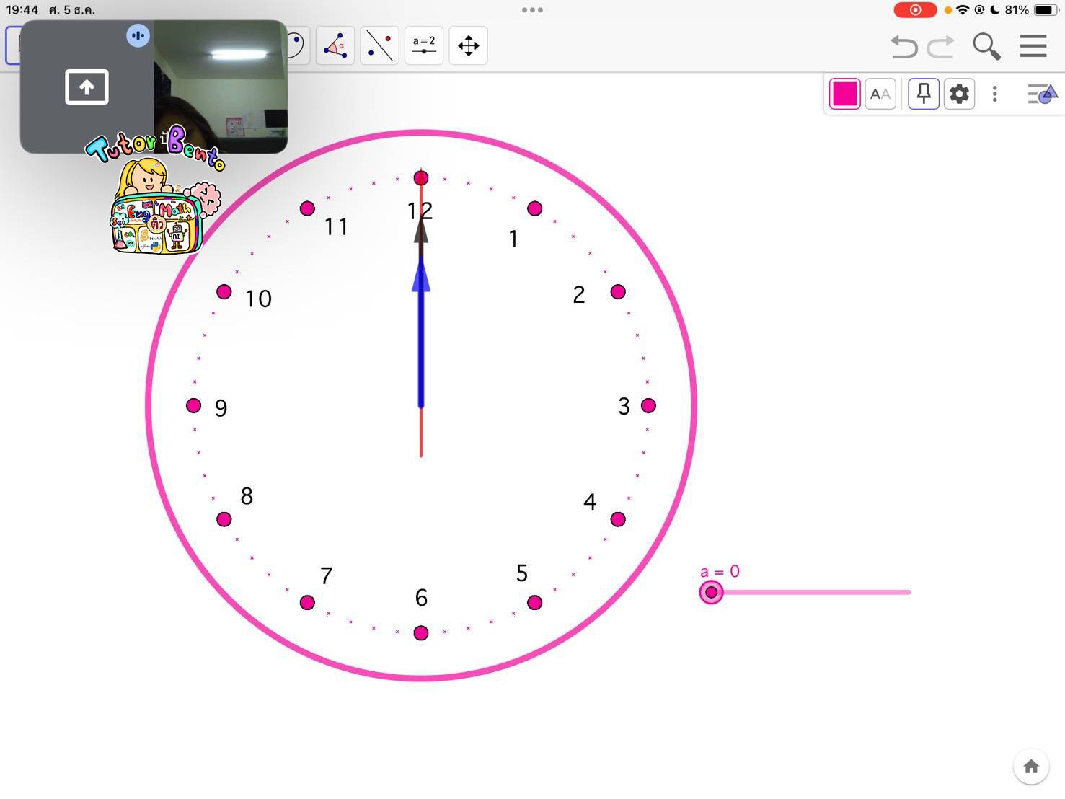Open the pink color swatch picker
1065x799 pixels.
click(x=844, y=94)
